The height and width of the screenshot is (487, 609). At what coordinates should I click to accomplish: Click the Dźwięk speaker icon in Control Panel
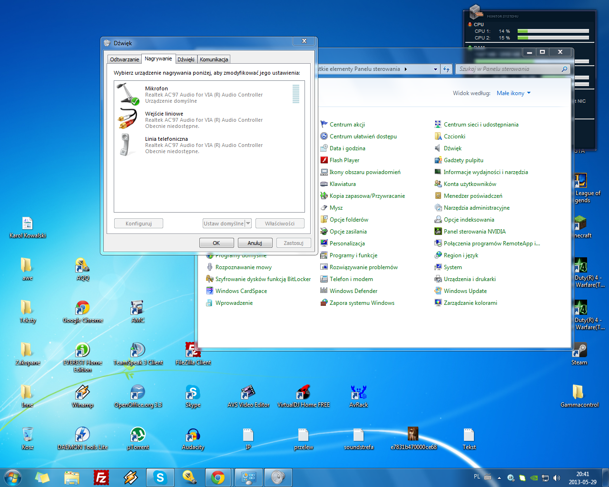click(x=438, y=148)
